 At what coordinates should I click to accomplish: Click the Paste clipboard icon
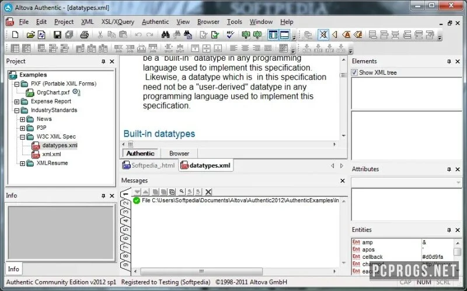coord(123,35)
